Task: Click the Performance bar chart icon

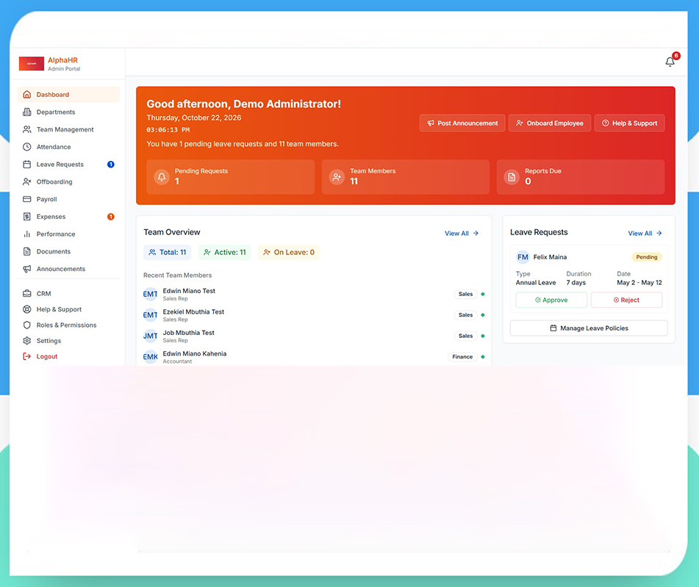Action: pos(26,234)
